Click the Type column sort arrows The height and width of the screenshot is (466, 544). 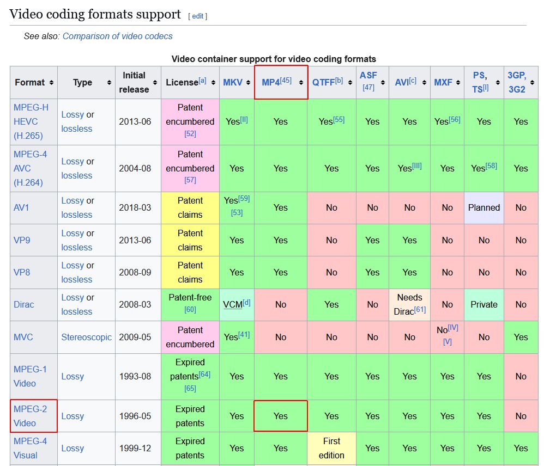(109, 83)
